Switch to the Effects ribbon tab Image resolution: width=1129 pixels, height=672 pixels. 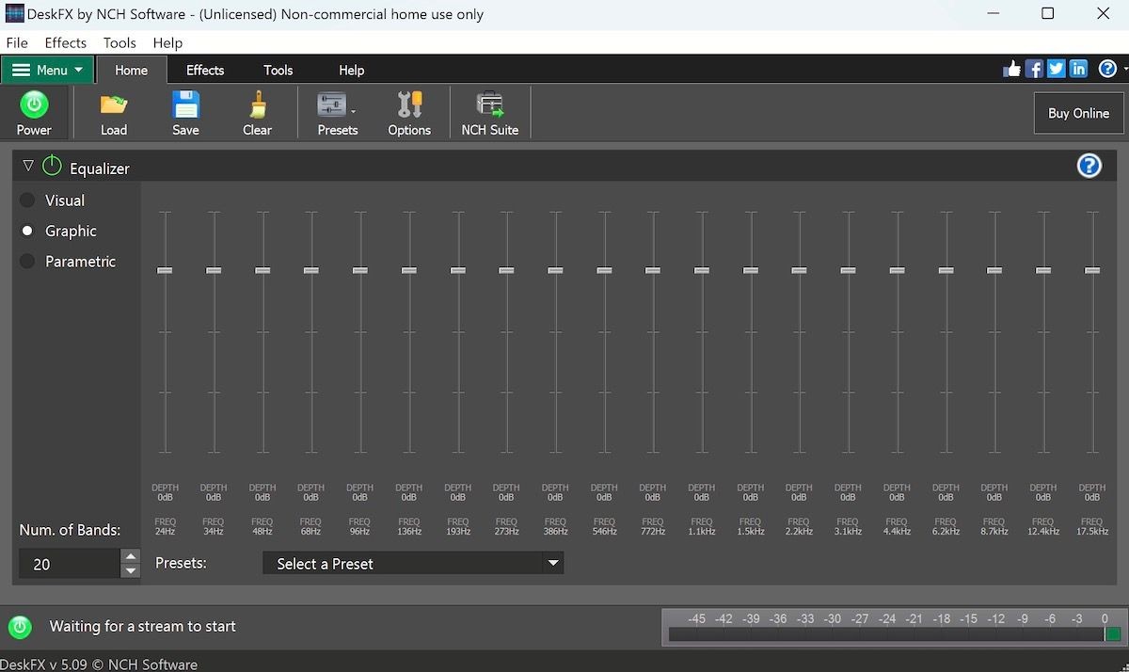205,70
